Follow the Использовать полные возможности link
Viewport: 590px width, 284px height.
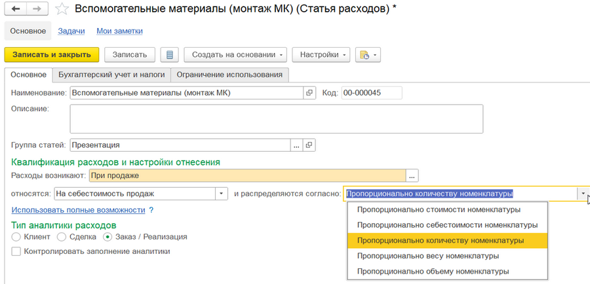(x=78, y=210)
